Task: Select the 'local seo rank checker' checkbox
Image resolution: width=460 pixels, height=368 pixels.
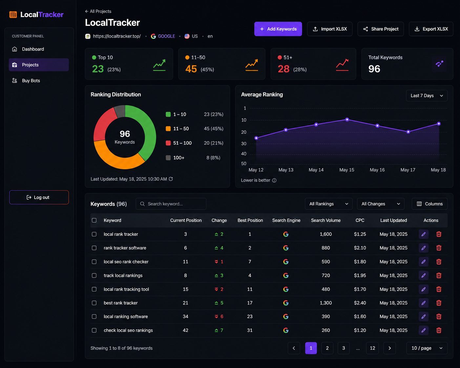Action: (x=94, y=262)
